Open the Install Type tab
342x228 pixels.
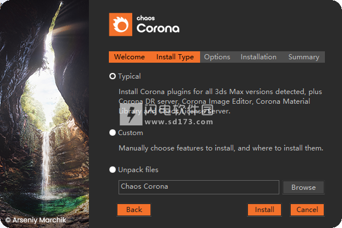click(x=175, y=57)
